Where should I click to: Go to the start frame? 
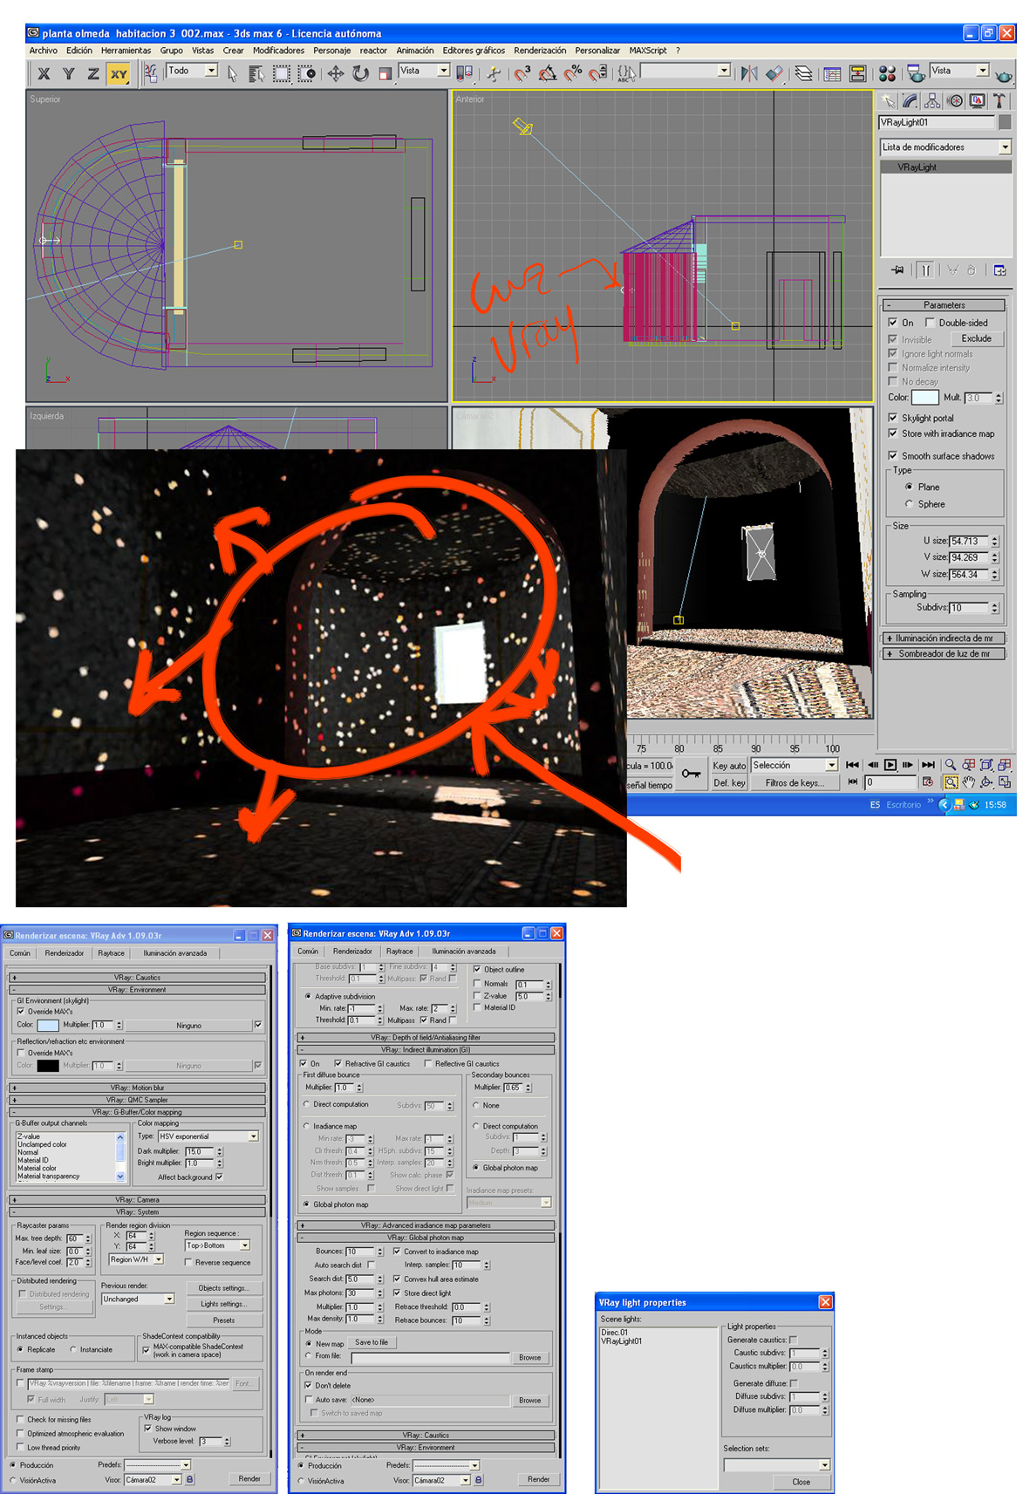pyautogui.click(x=852, y=765)
